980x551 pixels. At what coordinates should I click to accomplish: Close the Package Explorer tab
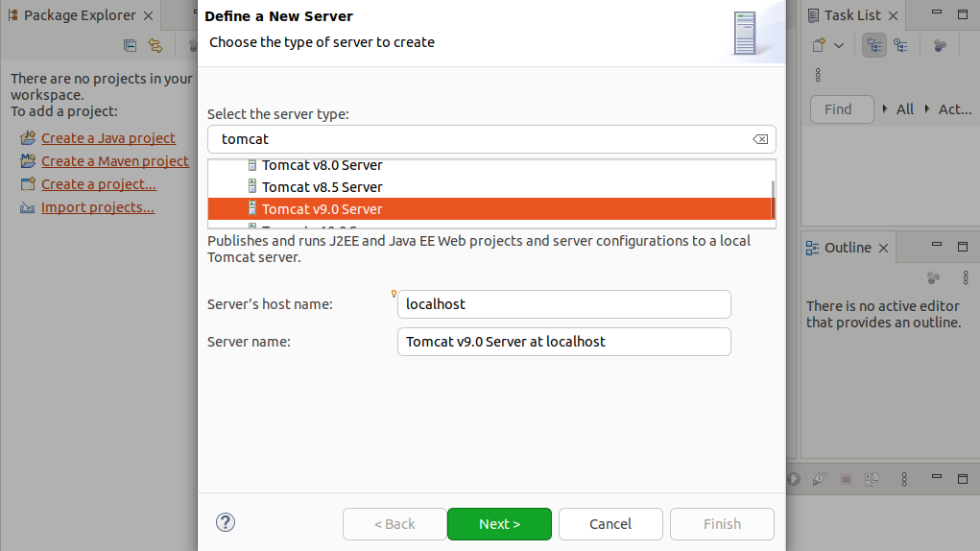coord(148,15)
